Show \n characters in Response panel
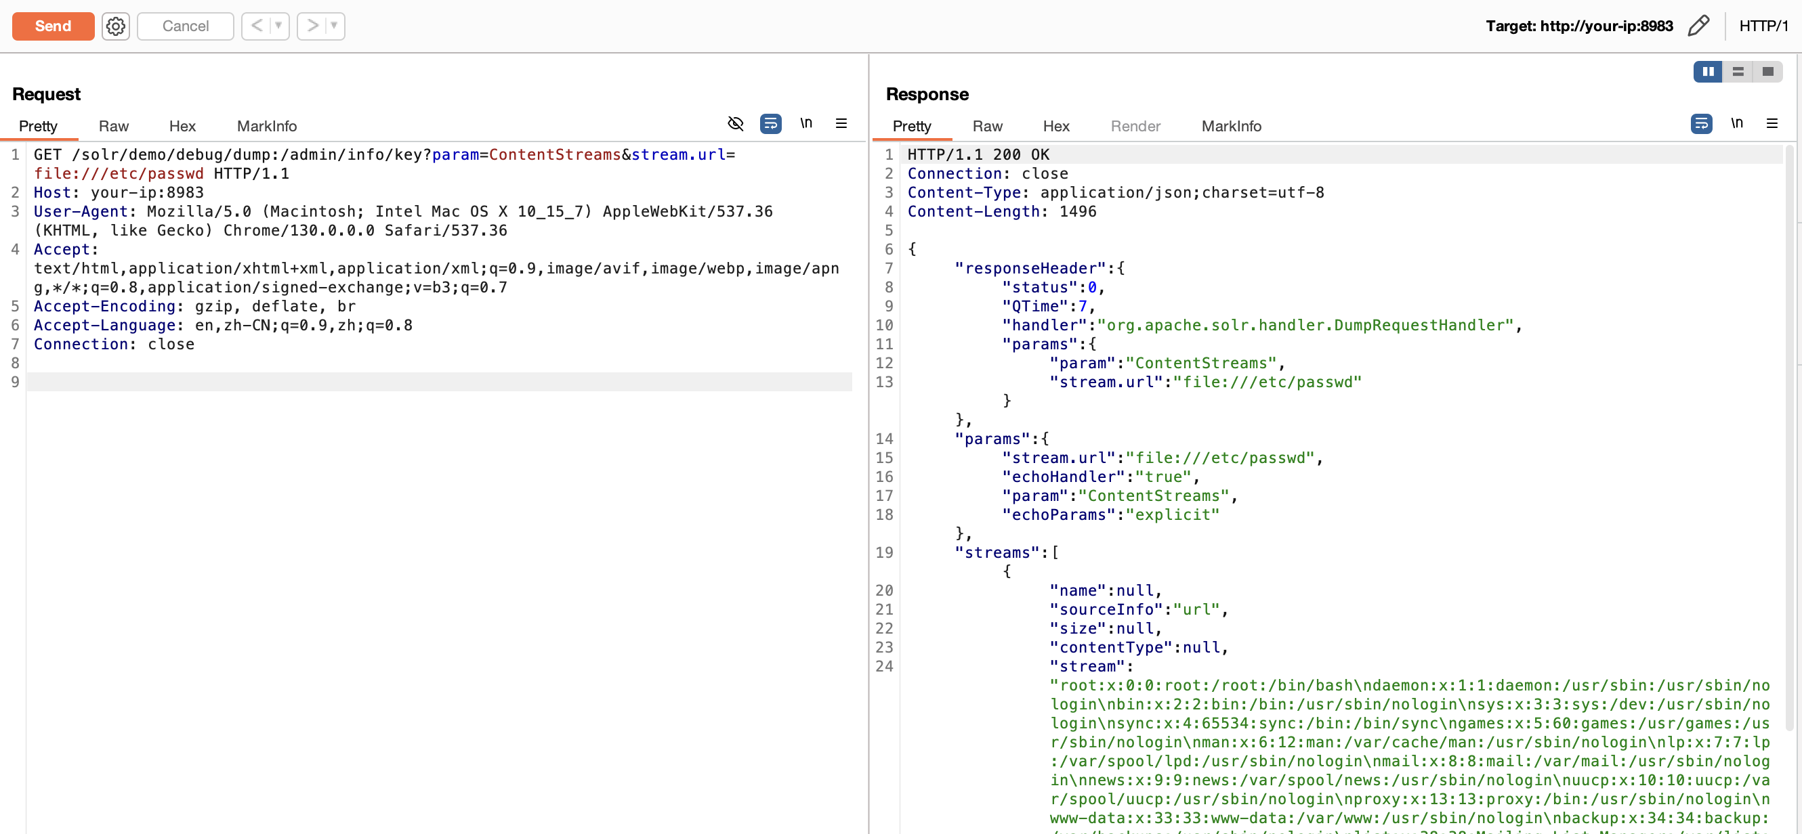This screenshot has height=834, width=1802. click(x=1736, y=124)
